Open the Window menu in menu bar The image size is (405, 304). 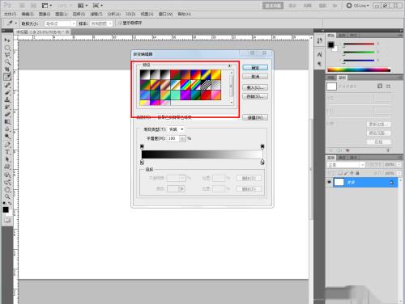(165, 14)
